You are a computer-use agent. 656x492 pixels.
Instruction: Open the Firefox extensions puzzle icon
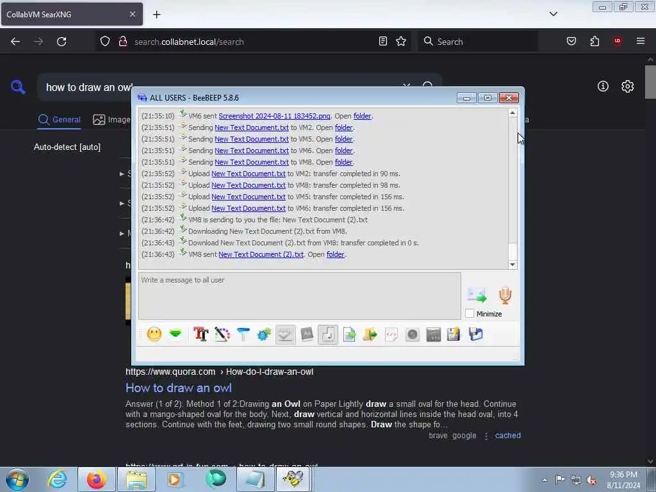pyautogui.click(x=594, y=41)
